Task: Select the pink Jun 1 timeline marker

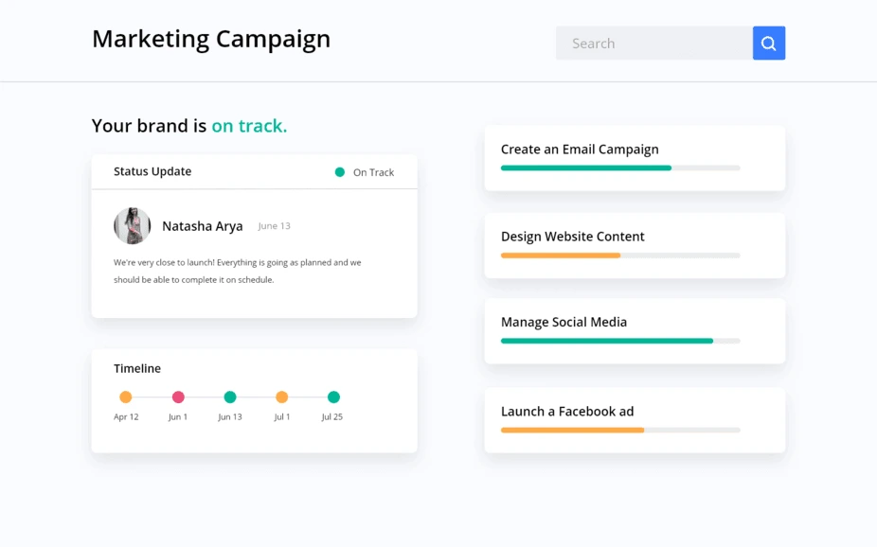Action: 178,397
